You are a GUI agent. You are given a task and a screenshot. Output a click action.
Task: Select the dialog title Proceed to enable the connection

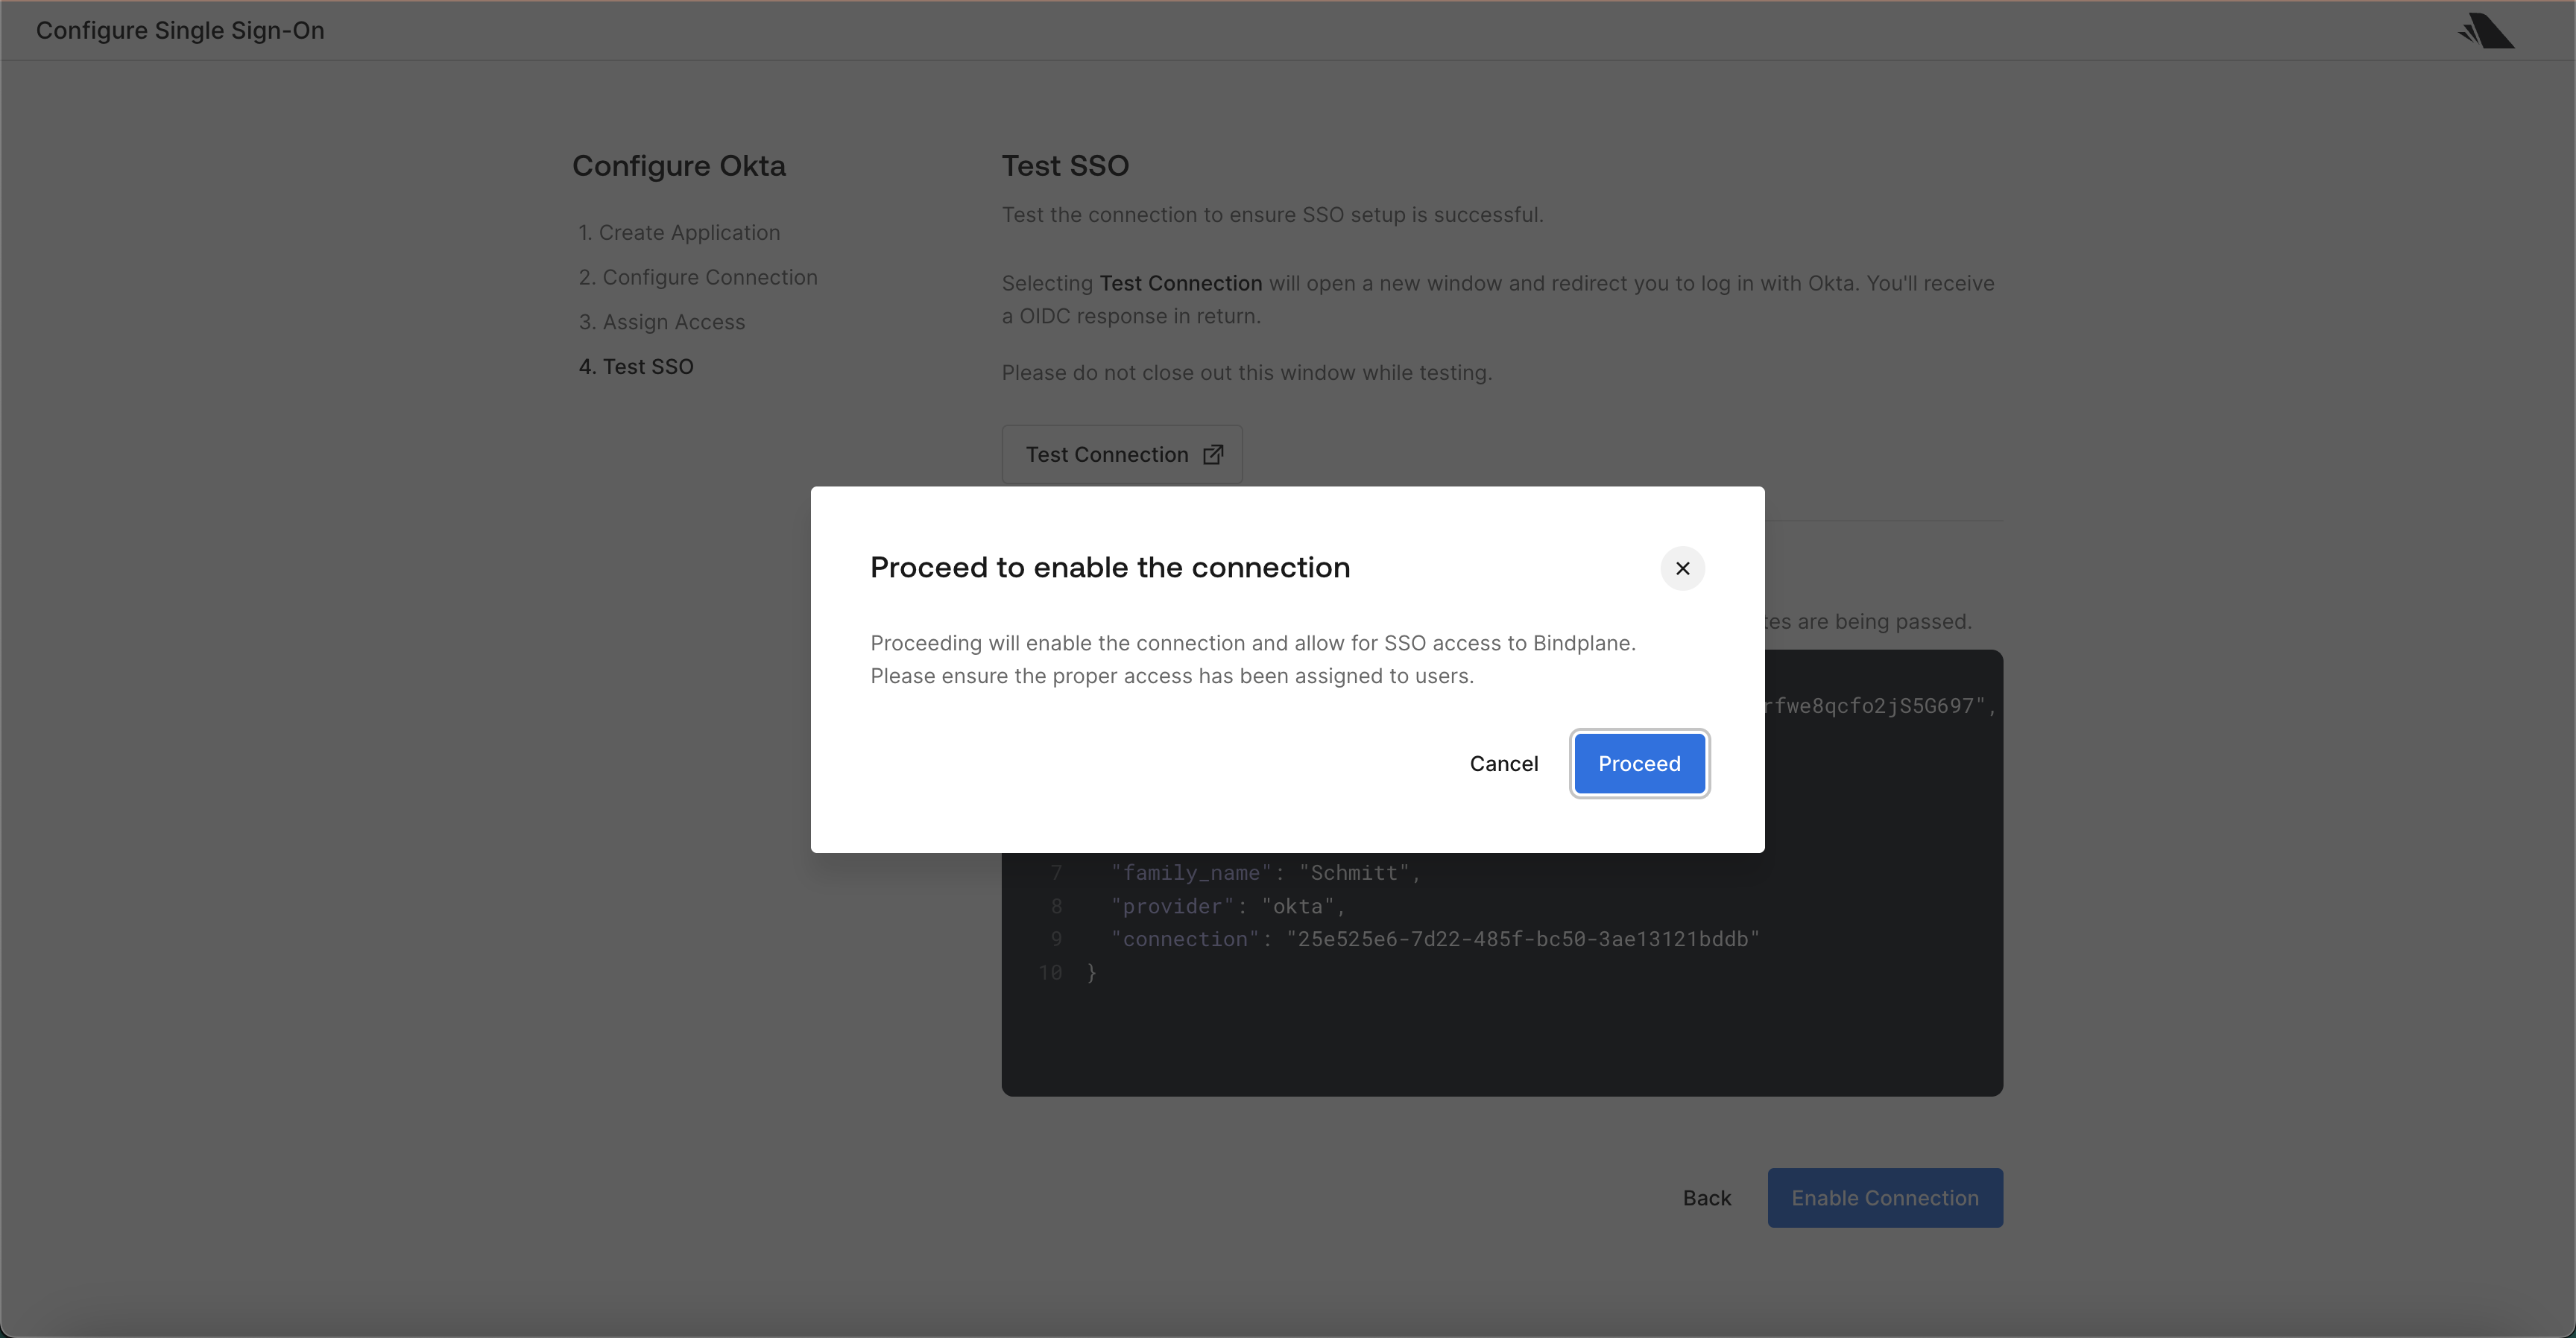click(1109, 567)
